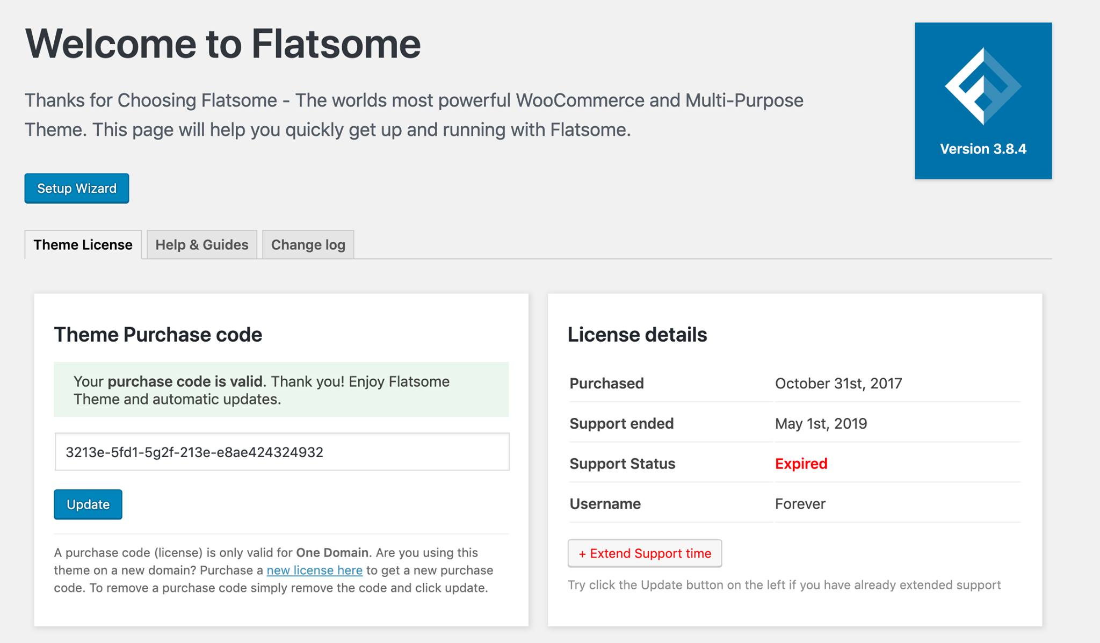The width and height of the screenshot is (1100, 643).
Task: View the Change log tab
Action: pos(308,244)
